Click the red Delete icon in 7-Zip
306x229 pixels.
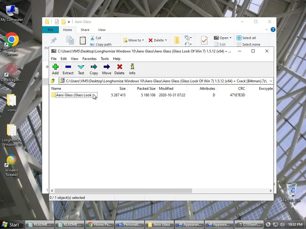click(x=120, y=69)
